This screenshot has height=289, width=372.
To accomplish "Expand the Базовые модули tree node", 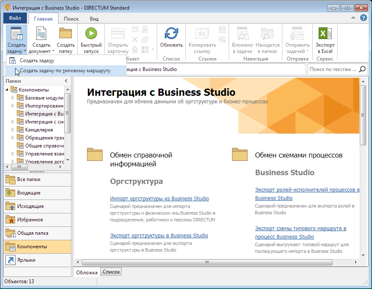I will pyautogui.click(x=13, y=98).
